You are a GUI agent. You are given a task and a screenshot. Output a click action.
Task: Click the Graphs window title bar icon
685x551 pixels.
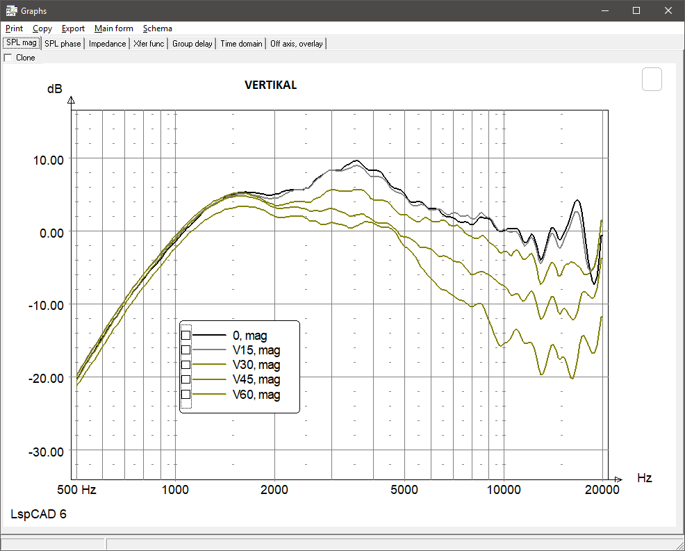(x=11, y=10)
